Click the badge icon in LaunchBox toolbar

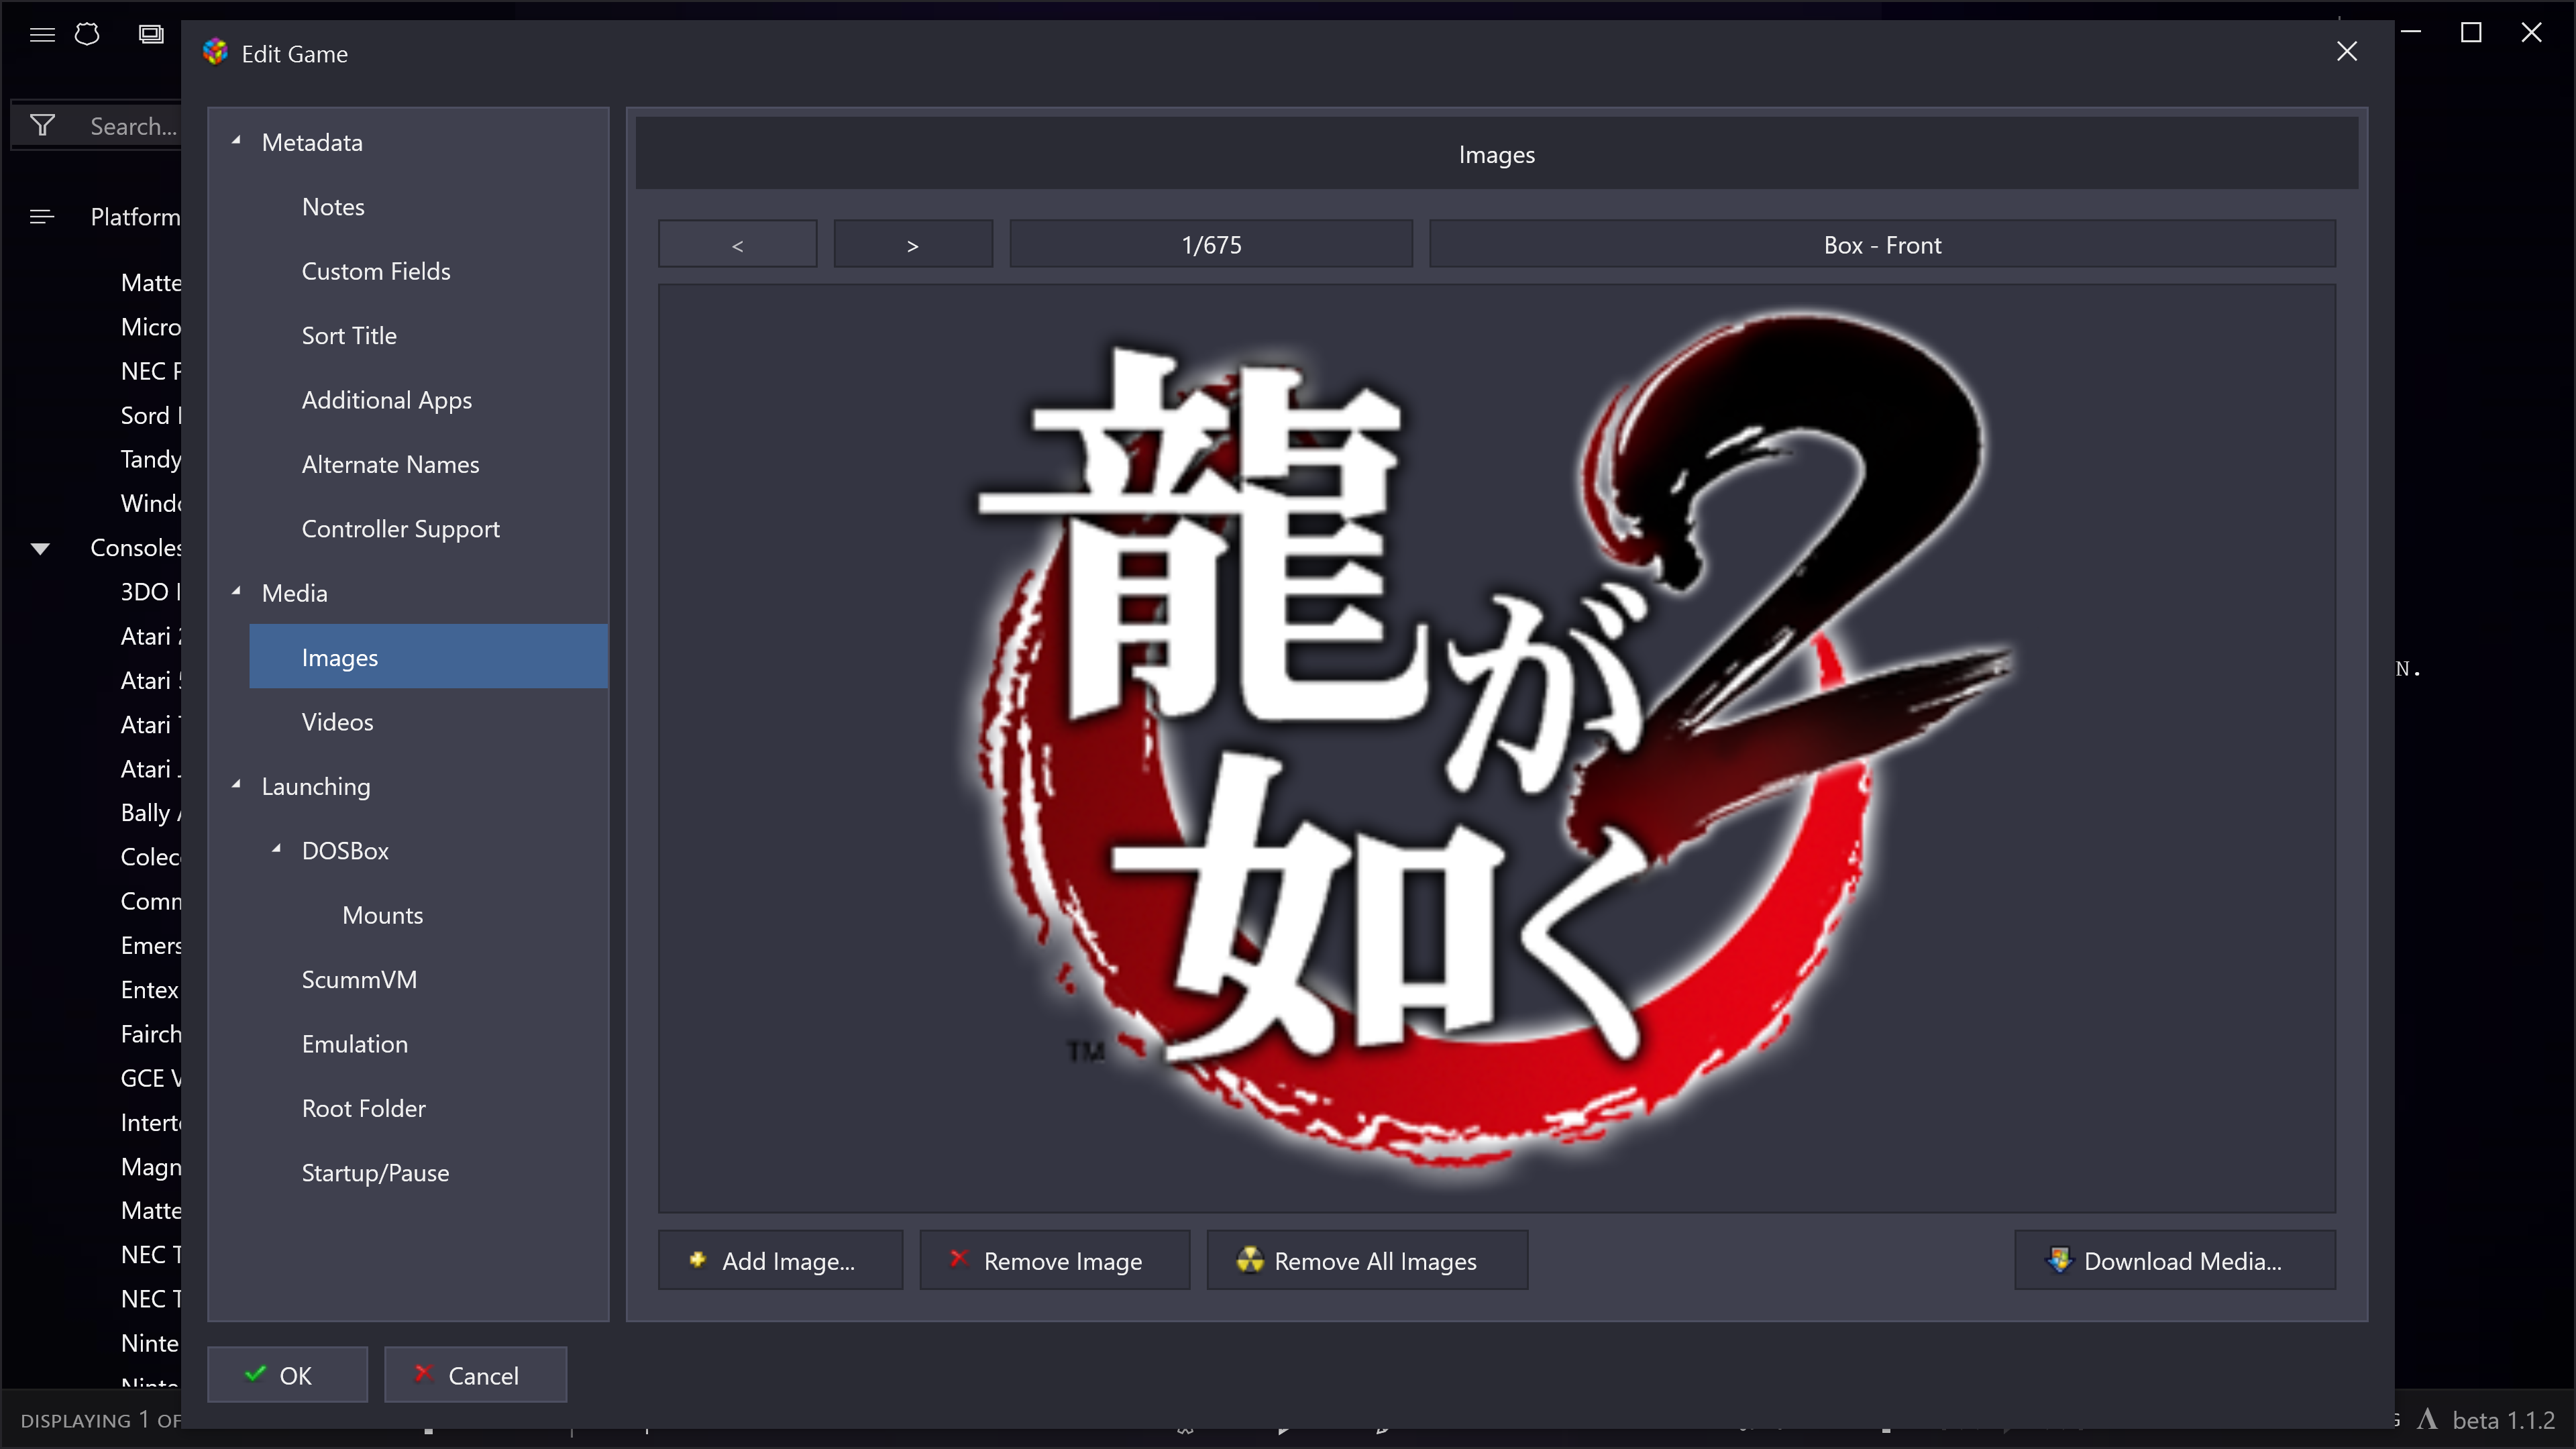coord(87,34)
